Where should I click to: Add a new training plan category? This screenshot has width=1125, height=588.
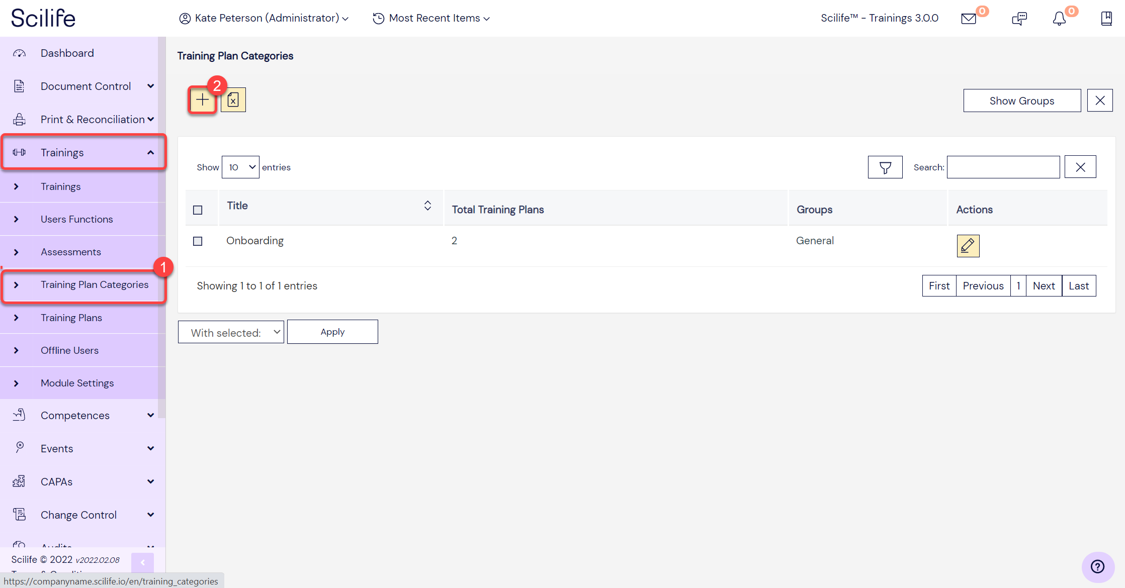tap(202, 100)
